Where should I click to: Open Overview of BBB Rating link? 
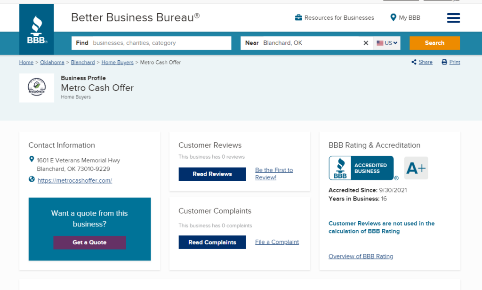(361, 256)
